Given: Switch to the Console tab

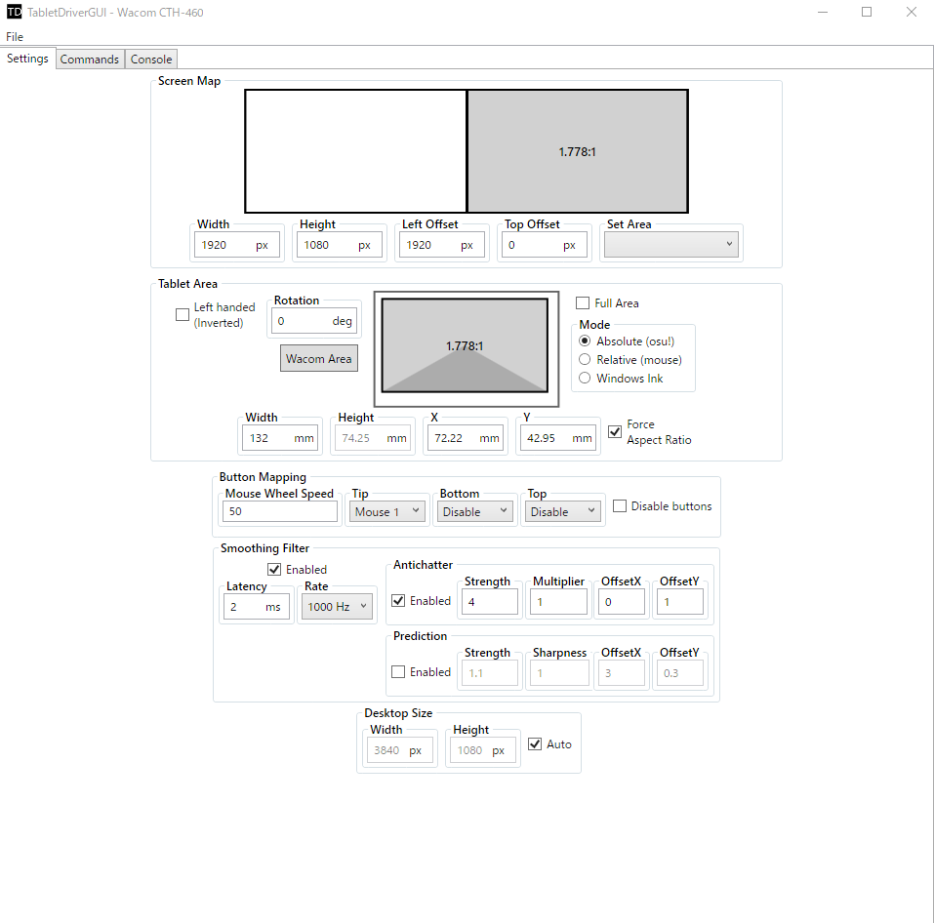Looking at the screenshot, I should [x=151, y=59].
